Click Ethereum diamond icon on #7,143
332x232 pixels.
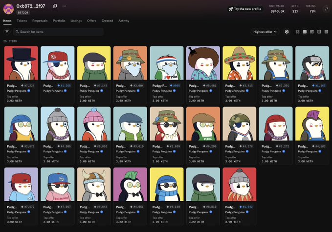click(95, 85)
